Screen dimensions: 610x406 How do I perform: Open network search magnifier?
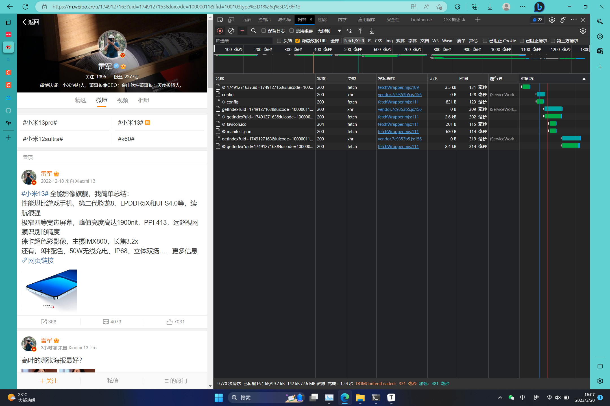pyautogui.click(x=254, y=31)
